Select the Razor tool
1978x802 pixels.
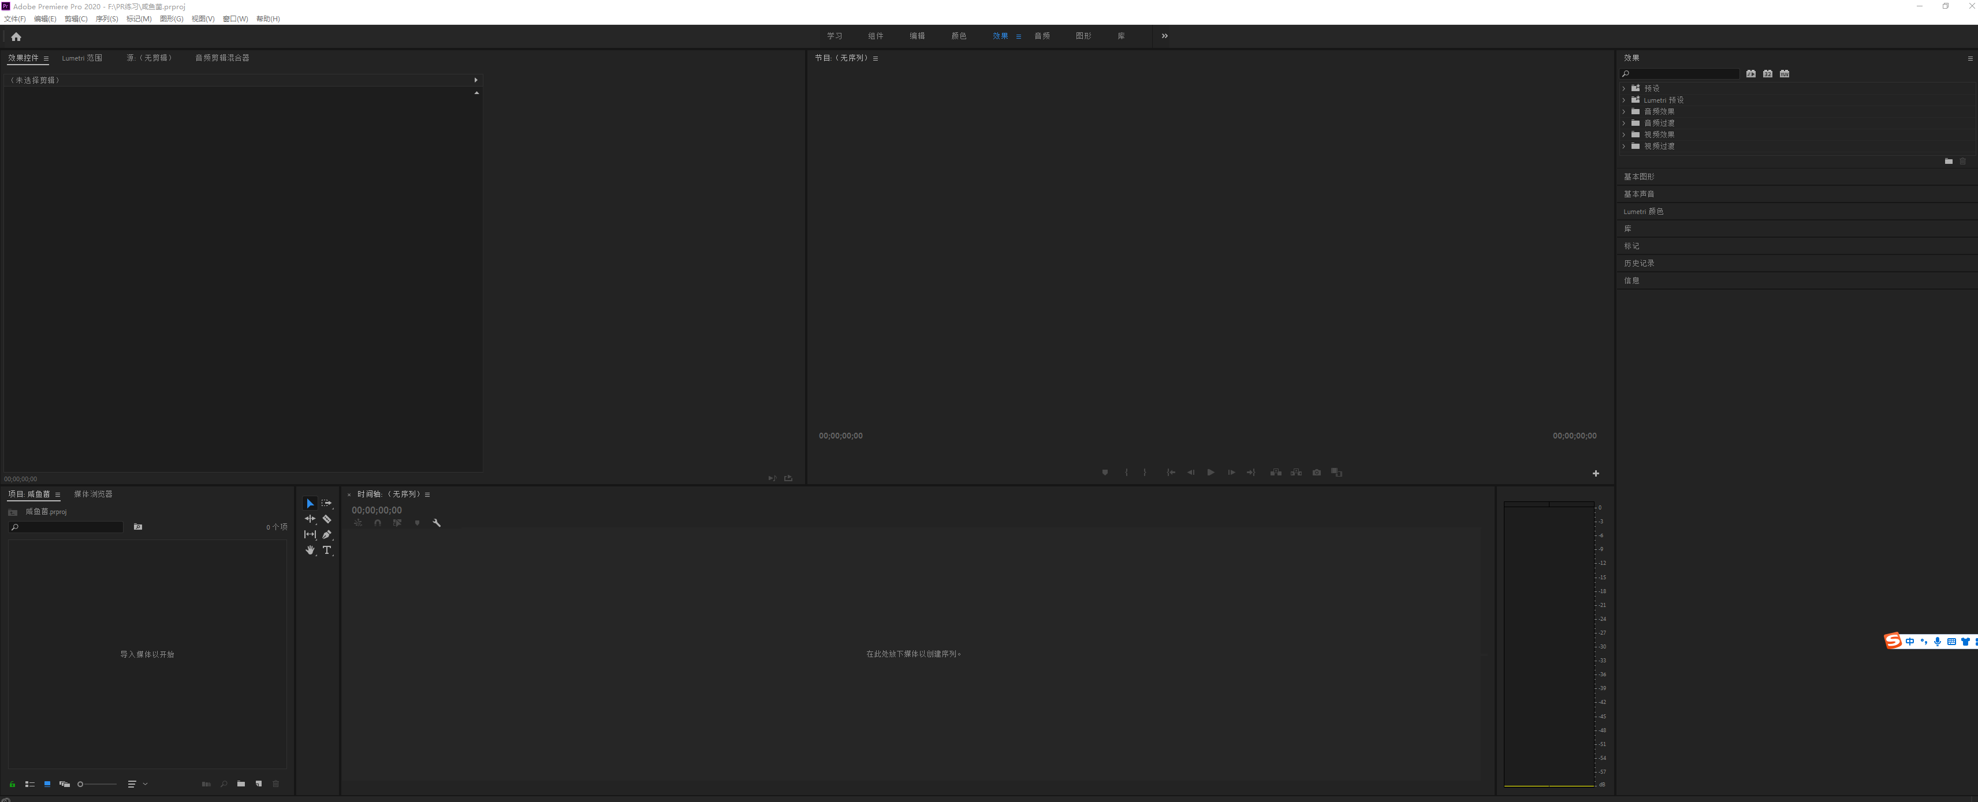click(x=327, y=519)
